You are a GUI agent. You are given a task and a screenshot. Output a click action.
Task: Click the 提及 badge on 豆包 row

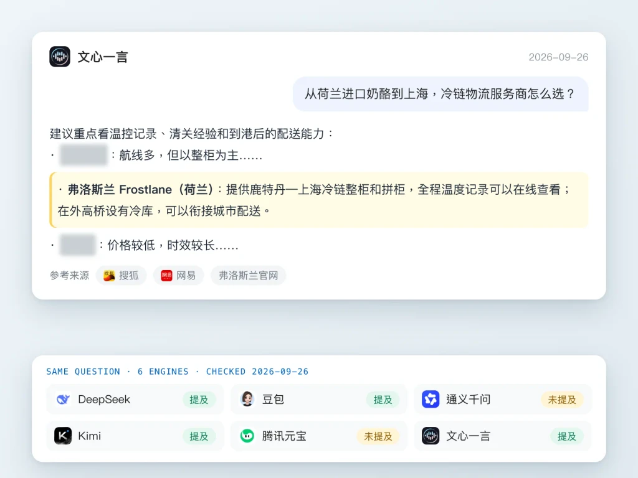point(383,400)
